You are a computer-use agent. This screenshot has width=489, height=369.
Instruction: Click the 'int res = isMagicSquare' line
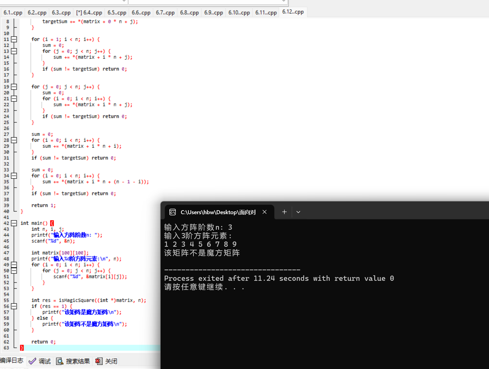point(89,300)
